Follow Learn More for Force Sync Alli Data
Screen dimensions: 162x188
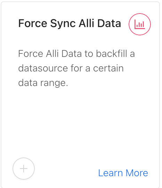coord(123,173)
